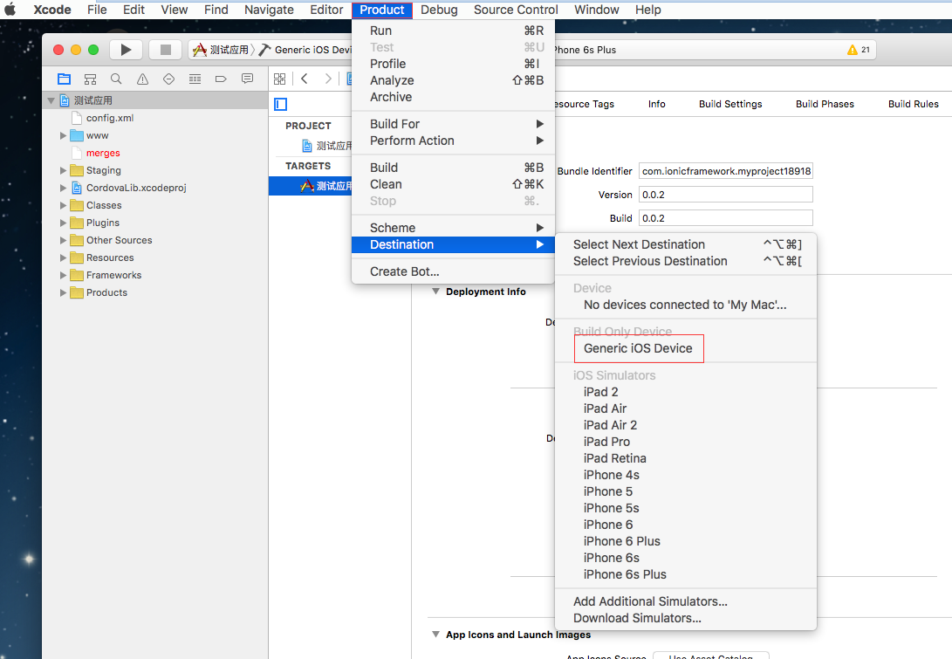Choose Profile from the Product menu
The image size is (952, 659).
[453, 64]
